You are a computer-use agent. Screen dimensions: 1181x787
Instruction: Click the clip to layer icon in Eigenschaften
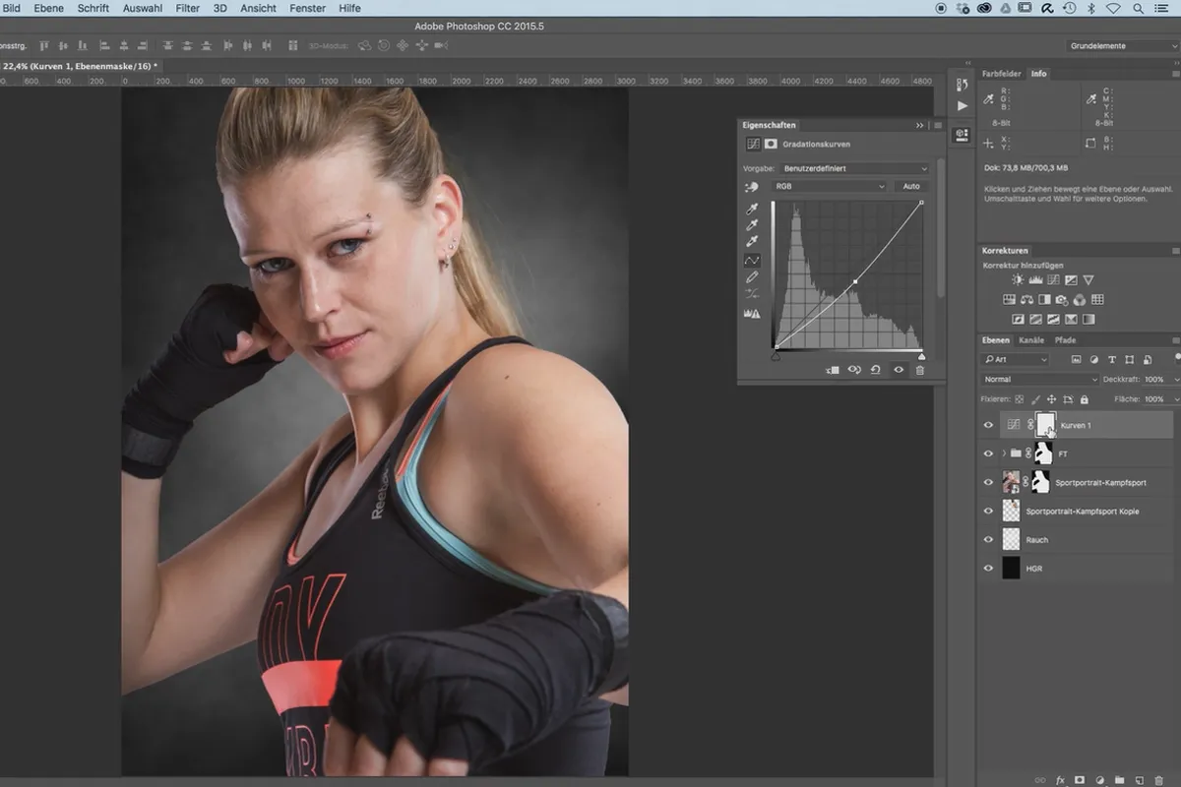(832, 370)
